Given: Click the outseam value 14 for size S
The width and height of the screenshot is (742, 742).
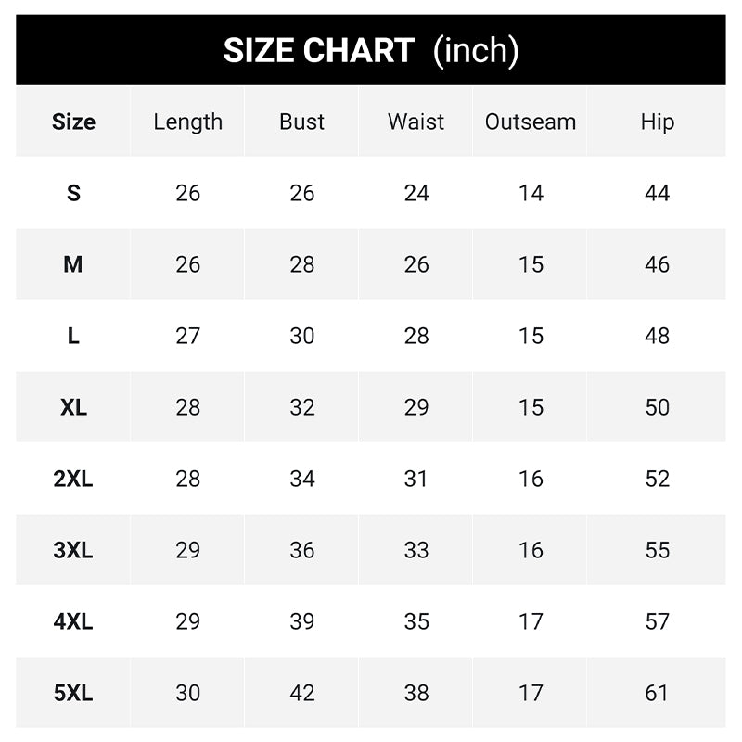Looking at the screenshot, I should coord(531,193).
